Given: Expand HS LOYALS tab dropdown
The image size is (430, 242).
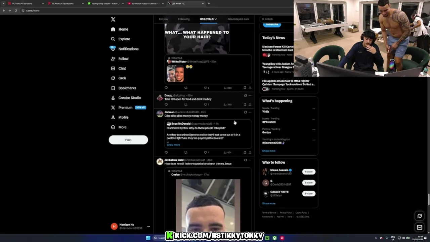Looking at the screenshot, I should pyautogui.click(x=215, y=19).
